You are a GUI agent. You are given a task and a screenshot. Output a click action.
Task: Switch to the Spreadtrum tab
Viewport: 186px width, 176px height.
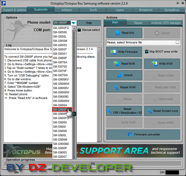(172, 10)
